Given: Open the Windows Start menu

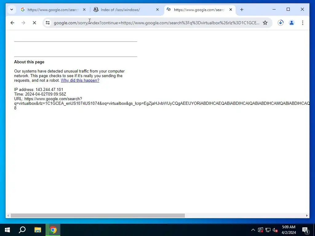Looking at the screenshot, I should tap(7, 230).
